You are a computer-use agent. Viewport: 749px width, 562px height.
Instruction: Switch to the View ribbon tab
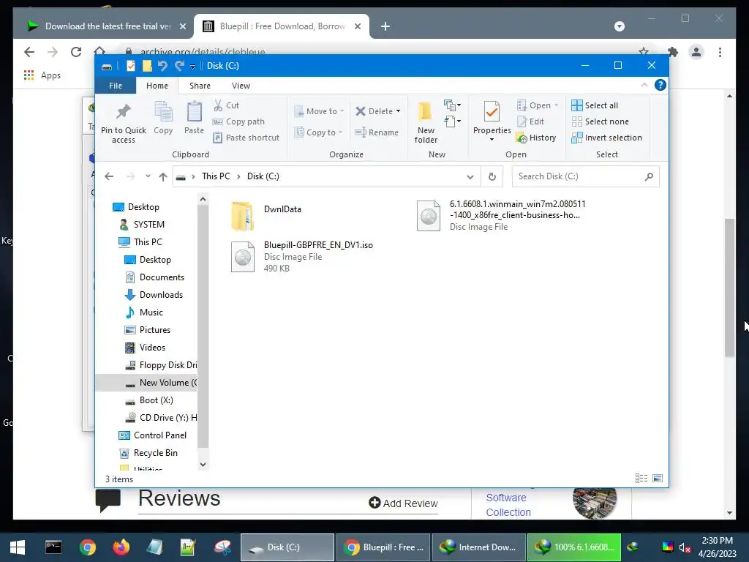[x=241, y=86]
